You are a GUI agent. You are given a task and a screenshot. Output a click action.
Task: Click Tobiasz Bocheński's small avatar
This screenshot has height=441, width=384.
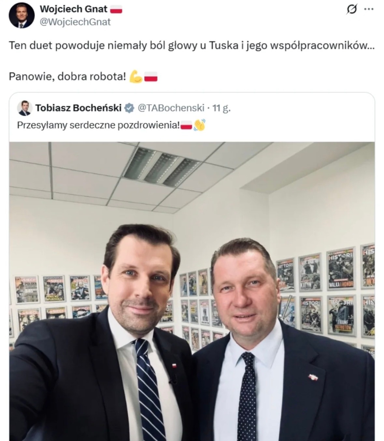[24, 108]
